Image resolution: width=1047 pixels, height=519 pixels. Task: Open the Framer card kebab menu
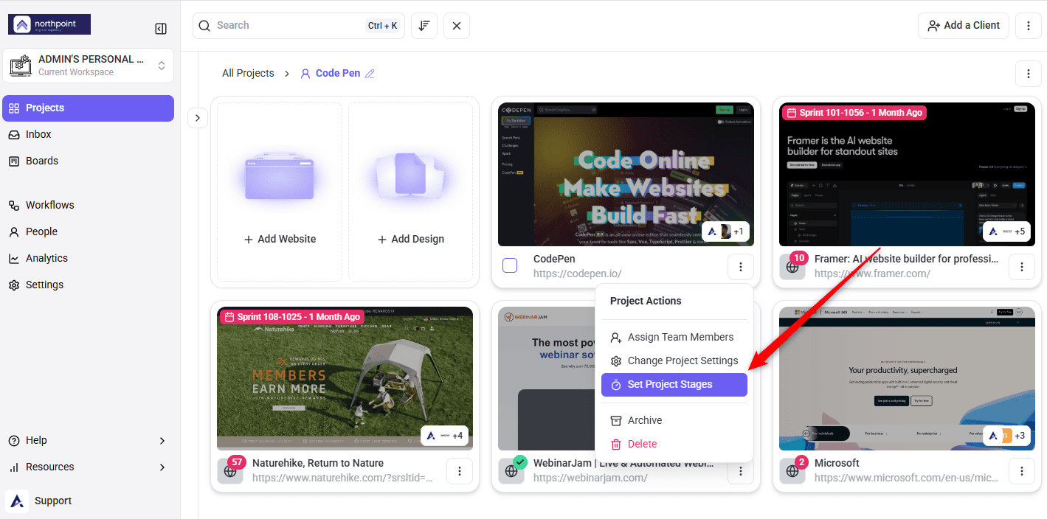pyautogui.click(x=1022, y=266)
